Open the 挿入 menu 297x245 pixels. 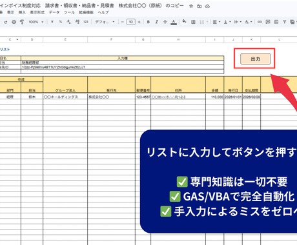coord(22,12)
